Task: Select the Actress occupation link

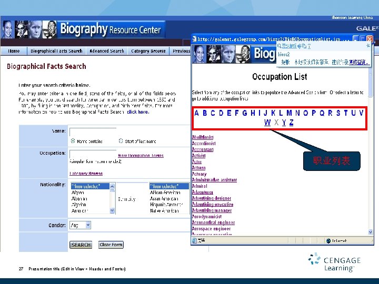Action: click(198, 168)
